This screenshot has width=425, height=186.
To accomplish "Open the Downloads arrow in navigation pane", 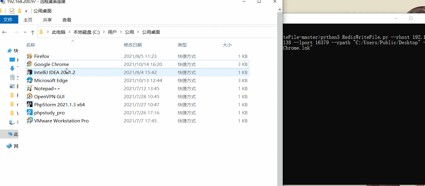I will (x=12, y=68).
